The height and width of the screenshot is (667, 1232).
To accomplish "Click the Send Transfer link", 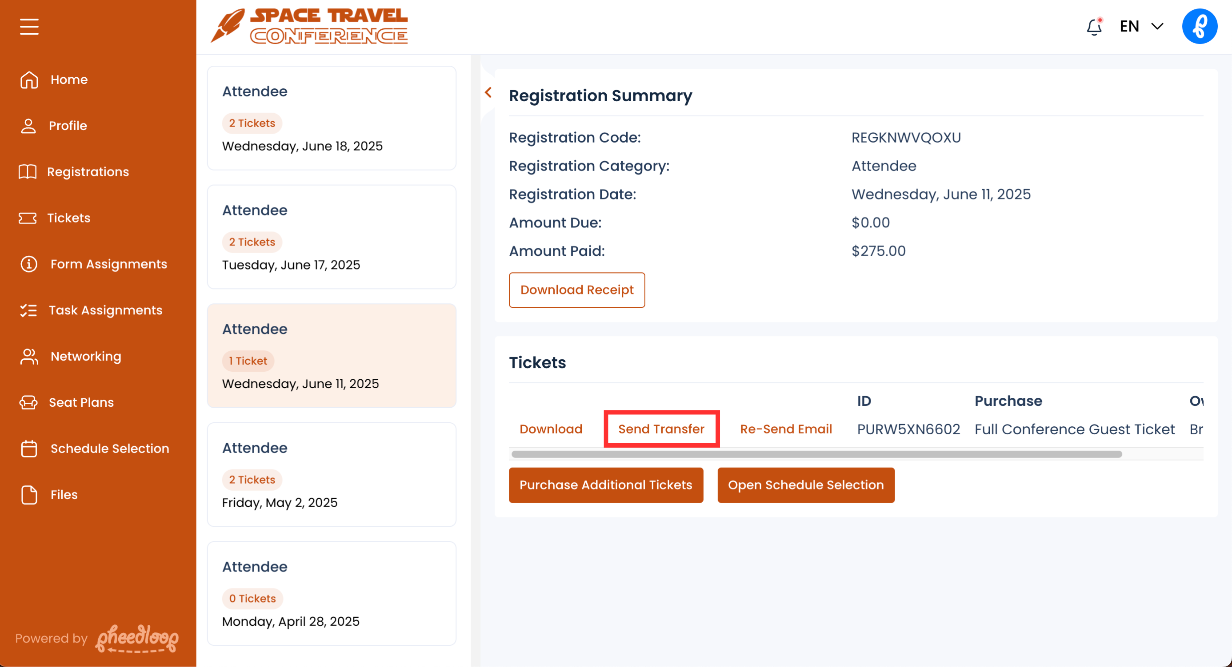I will point(661,429).
